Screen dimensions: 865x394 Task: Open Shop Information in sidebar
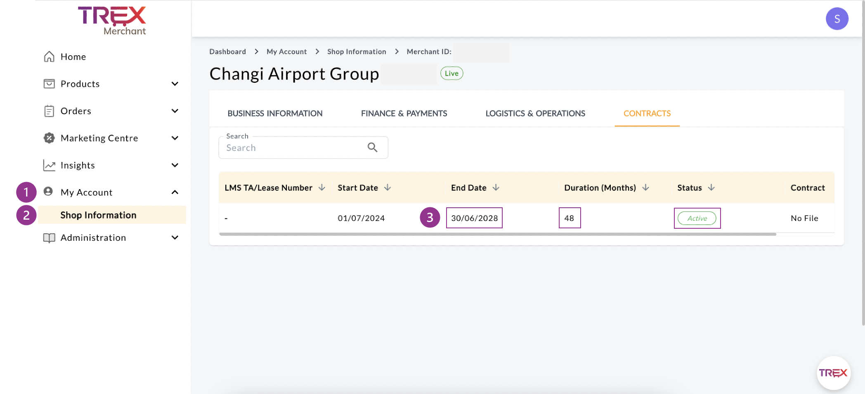point(98,215)
